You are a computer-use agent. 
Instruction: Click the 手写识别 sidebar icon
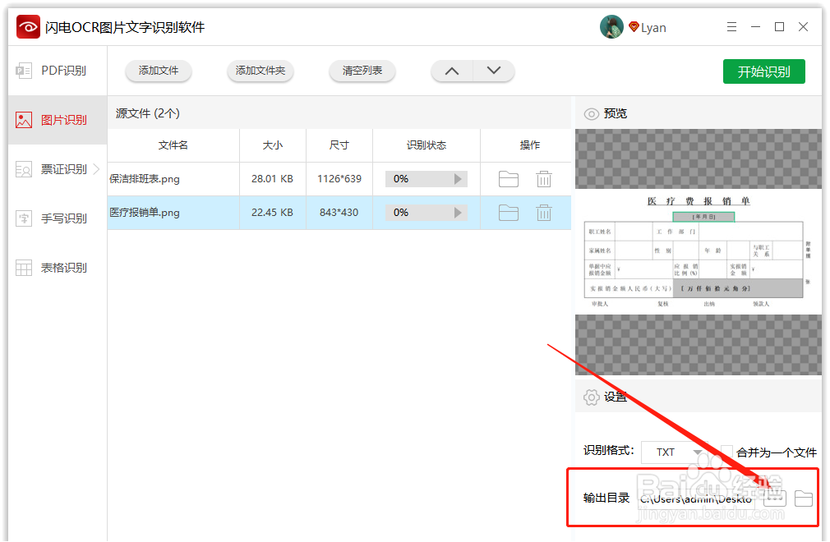(x=24, y=218)
